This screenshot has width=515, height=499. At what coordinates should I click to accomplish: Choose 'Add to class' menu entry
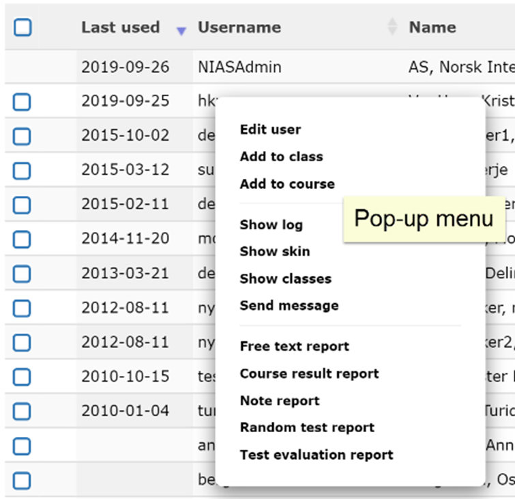281,157
